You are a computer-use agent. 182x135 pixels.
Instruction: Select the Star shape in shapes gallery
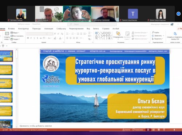(x=109, y=38)
